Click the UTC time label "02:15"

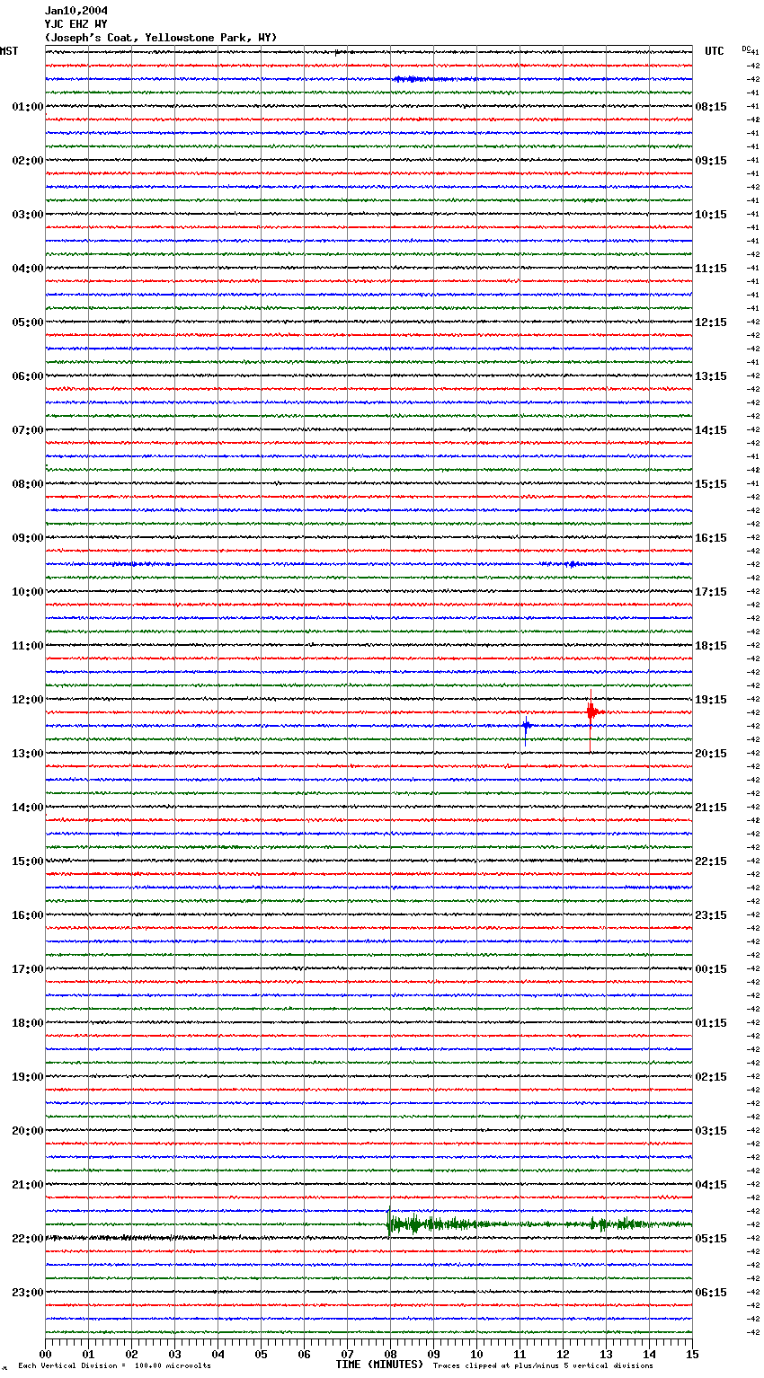pos(711,1077)
